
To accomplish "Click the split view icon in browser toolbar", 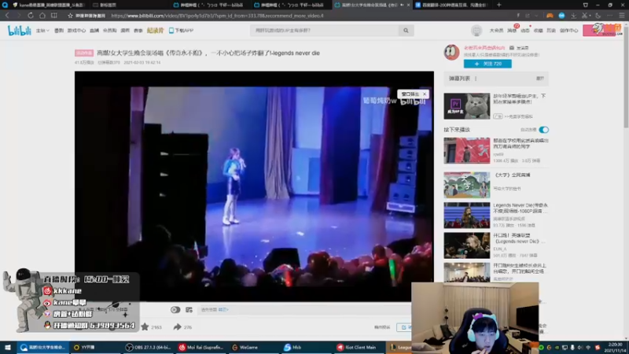I will click(x=53, y=15).
